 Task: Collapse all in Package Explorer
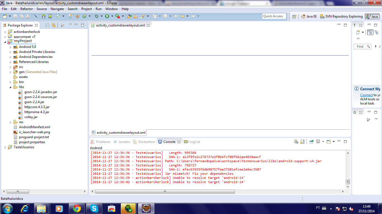(48, 25)
